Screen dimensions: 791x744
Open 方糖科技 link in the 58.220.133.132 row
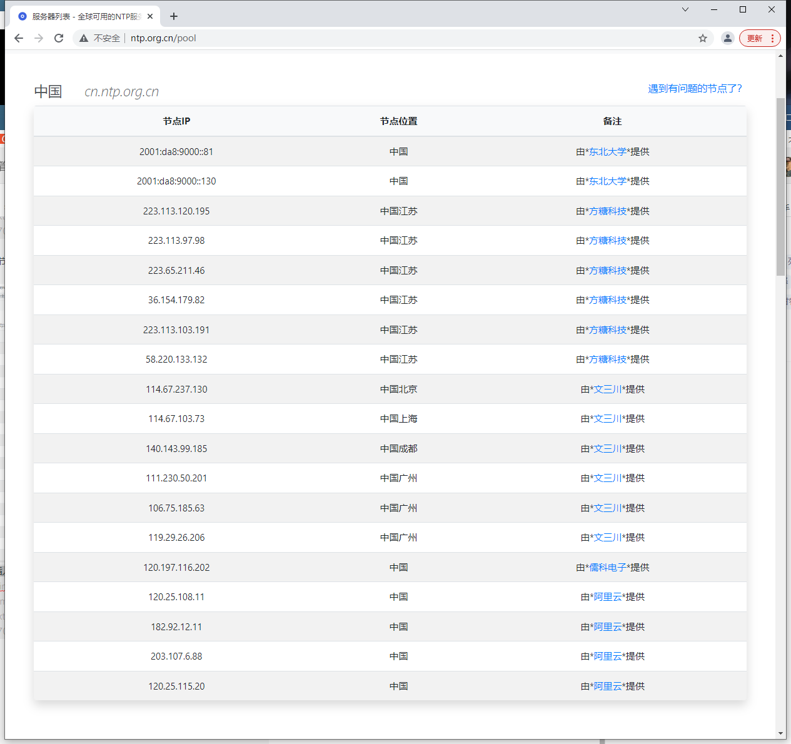coord(607,359)
